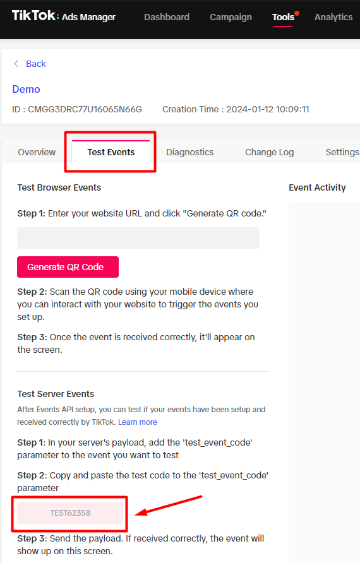Click the red notification dot on Tools
The image size is (360, 563).
pos(297,13)
